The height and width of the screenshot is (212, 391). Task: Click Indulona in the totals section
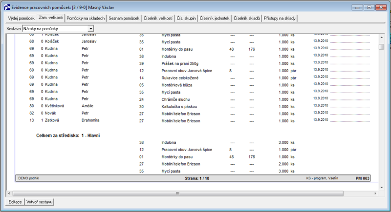tap(169, 142)
